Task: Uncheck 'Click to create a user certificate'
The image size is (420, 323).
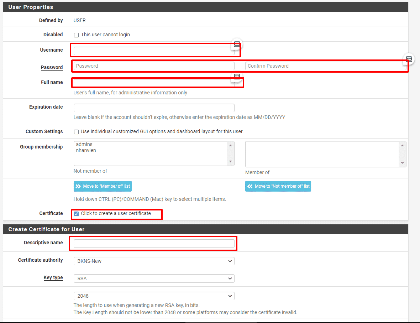Action: 76,214
